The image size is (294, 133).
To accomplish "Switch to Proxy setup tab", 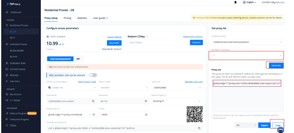I will [x=51, y=18].
